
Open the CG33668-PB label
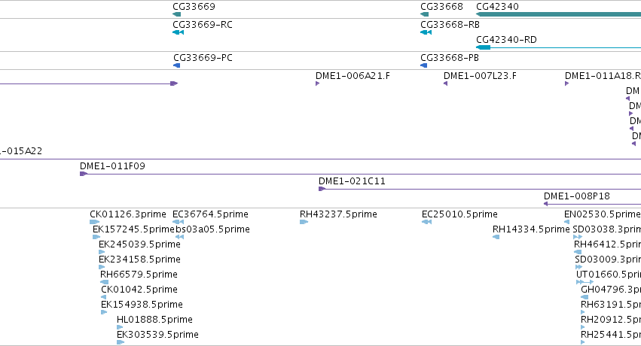[450, 58]
